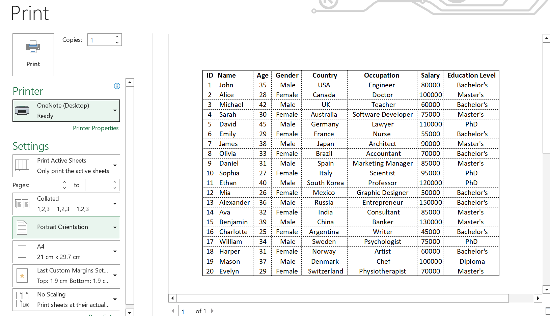Image resolution: width=550 pixels, height=316 pixels.
Task: Click 'Marketing Manager' cell in preview
Action: [383, 163]
